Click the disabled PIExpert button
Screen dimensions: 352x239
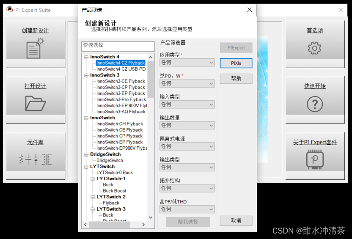tap(236, 47)
